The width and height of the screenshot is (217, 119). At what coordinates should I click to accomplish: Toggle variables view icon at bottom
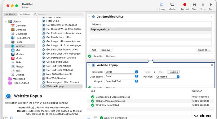click(x=95, y=118)
